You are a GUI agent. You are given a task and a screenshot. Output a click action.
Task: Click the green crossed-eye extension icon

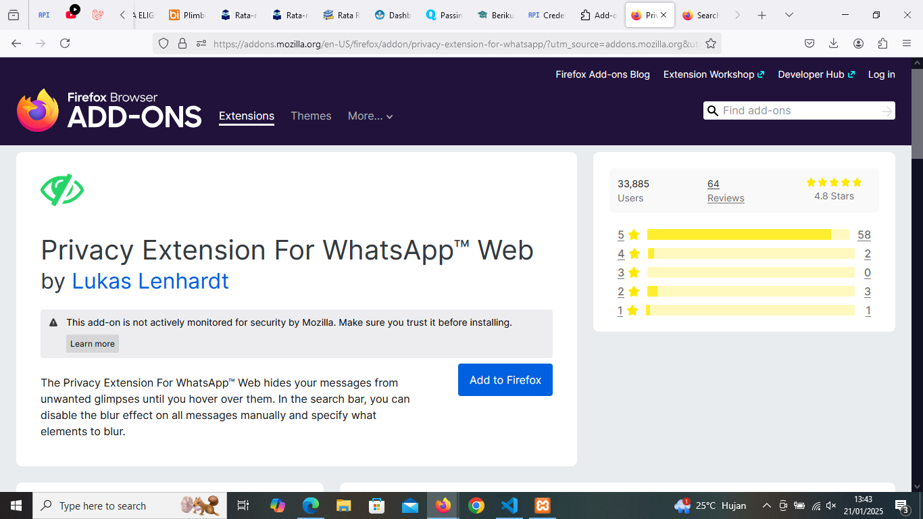tap(62, 190)
